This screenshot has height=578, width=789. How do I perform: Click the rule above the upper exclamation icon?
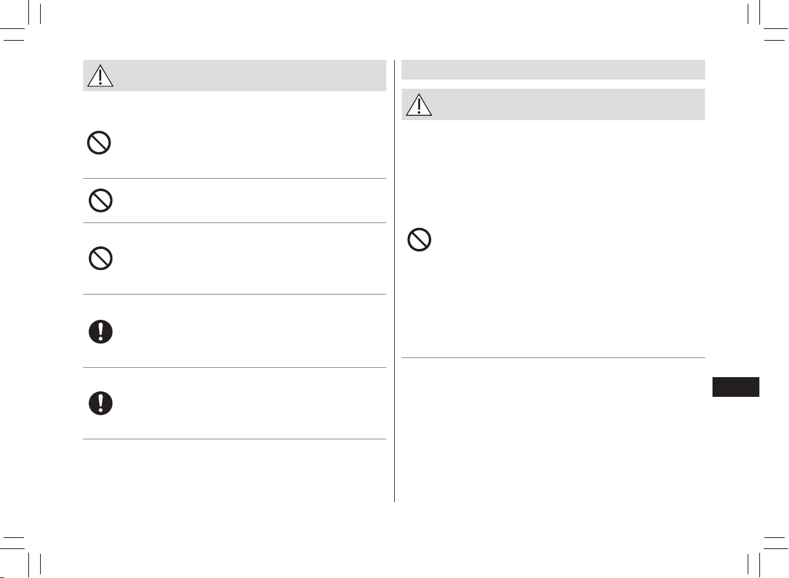(234, 294)
